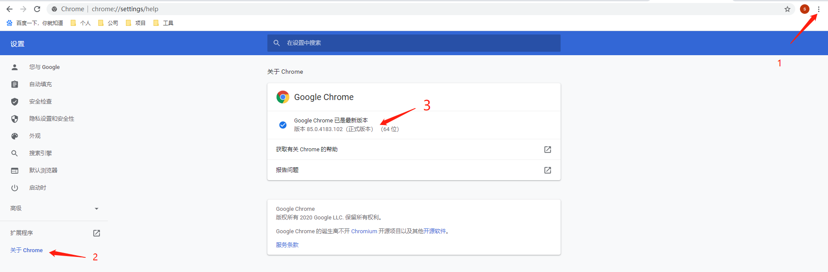Click the external-link icon next to 扩展程序
Image resolution: width=828 pixels, height=272 pixels.
point(97,233)
